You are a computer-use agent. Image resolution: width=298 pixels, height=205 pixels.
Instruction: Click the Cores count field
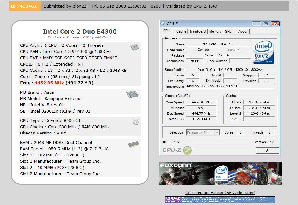click(241, 132)
